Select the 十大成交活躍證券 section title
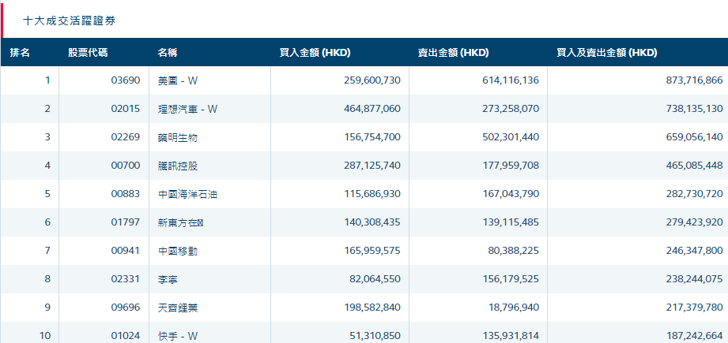The height and width of the screenshot is (343, 728). [x=70, y=21]
